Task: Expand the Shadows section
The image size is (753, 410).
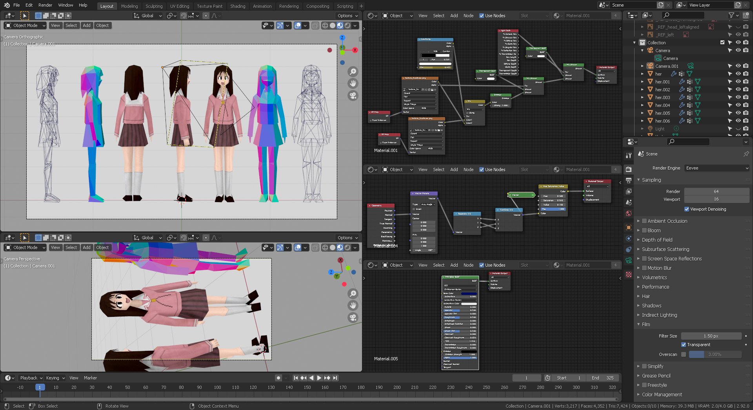Action: point(651,305)
